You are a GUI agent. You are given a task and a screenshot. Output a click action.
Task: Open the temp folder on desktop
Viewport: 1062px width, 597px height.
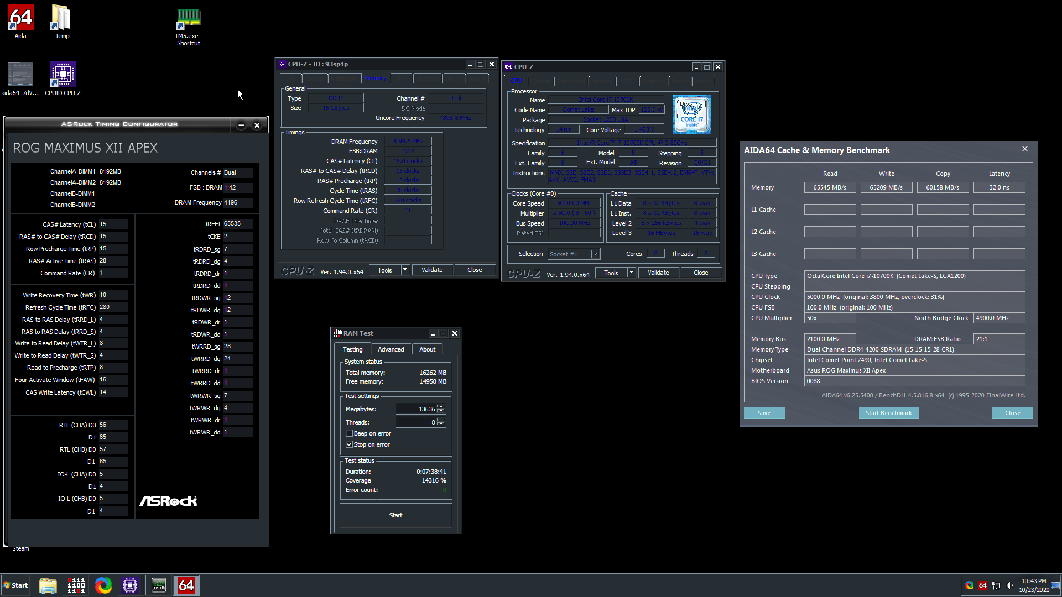coord(62,22)
